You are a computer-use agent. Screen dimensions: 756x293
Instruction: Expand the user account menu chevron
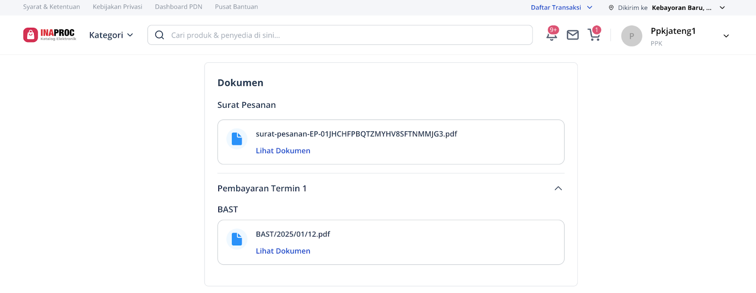(x=726, y=36)
